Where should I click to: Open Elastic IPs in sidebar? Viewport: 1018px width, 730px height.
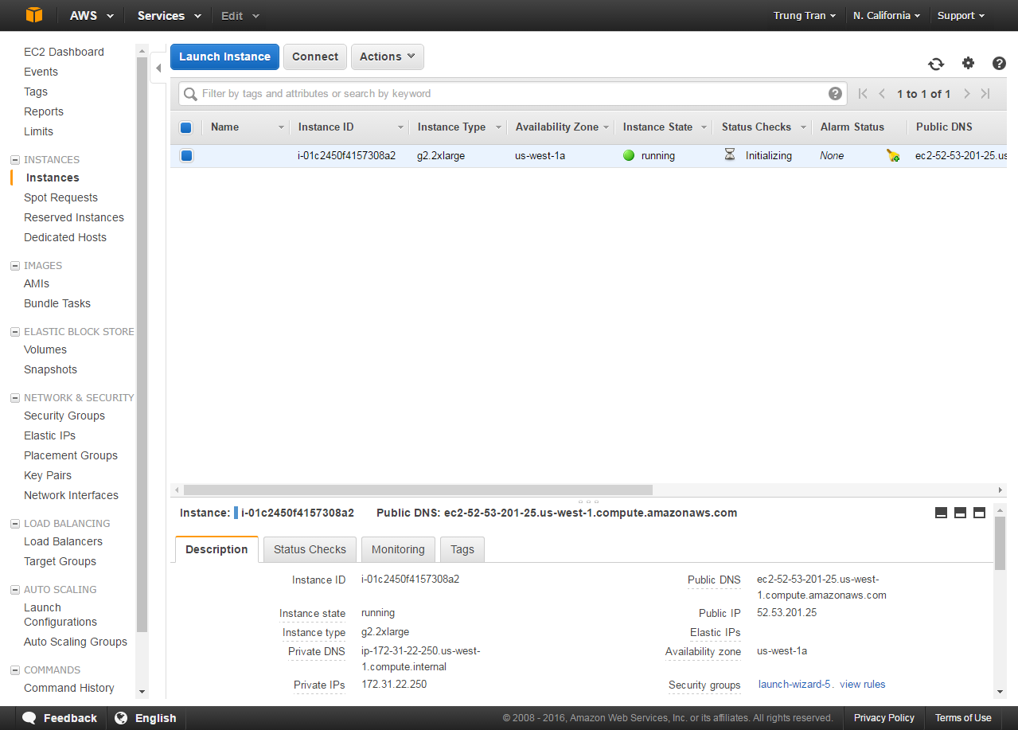coord(50,435)
